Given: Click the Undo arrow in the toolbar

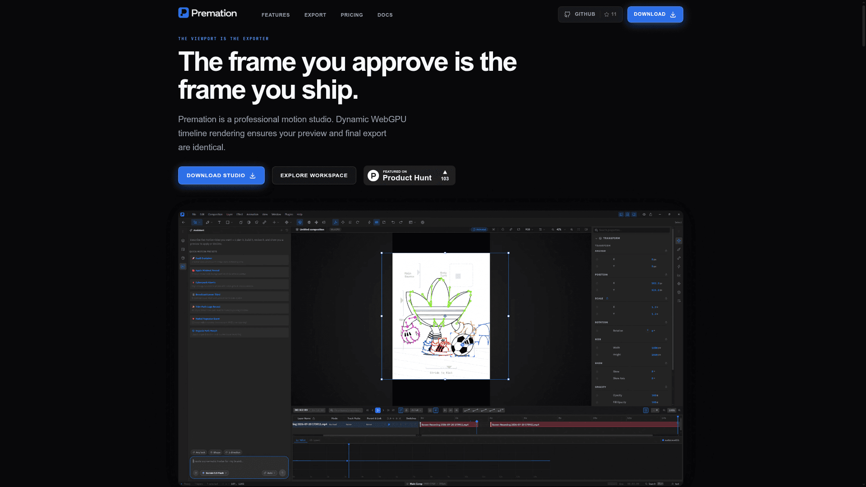Looking at the screenshot, I should tap(393, 222).
